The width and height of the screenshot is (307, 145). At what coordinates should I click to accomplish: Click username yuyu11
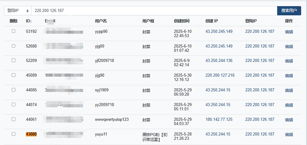pyautogui.click(x=101, y=134)
